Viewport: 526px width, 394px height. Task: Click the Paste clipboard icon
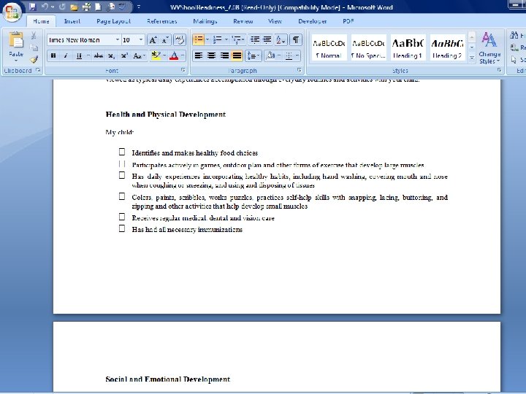pos(16,41)
